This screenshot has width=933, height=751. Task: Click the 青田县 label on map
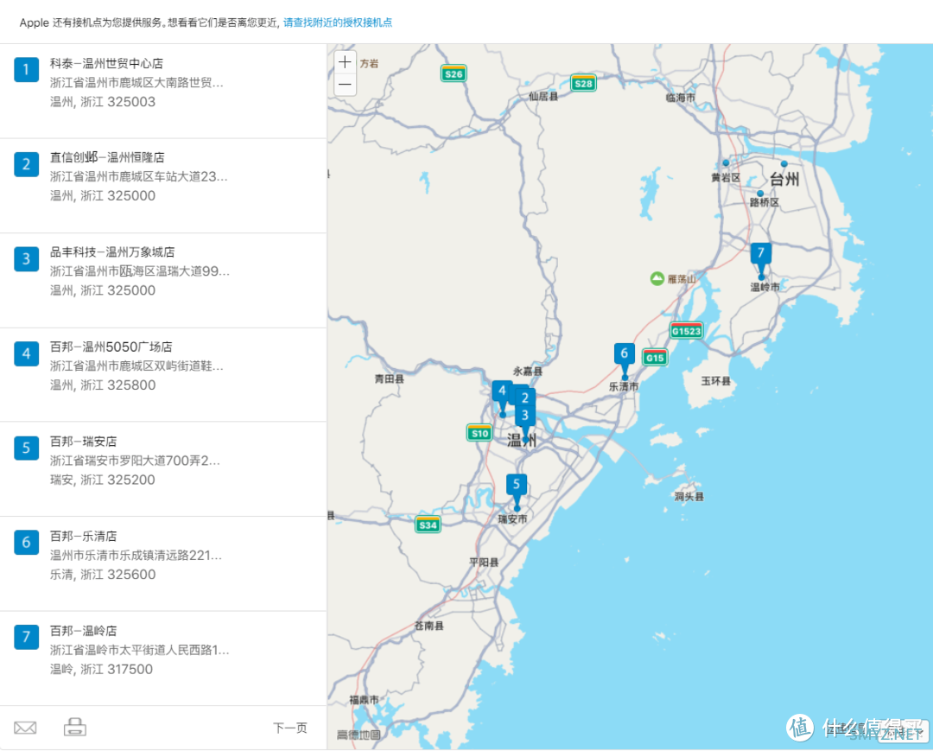click(389, 379)
